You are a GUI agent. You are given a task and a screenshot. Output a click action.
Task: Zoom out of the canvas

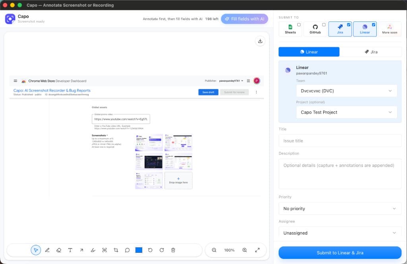[214, 250]
